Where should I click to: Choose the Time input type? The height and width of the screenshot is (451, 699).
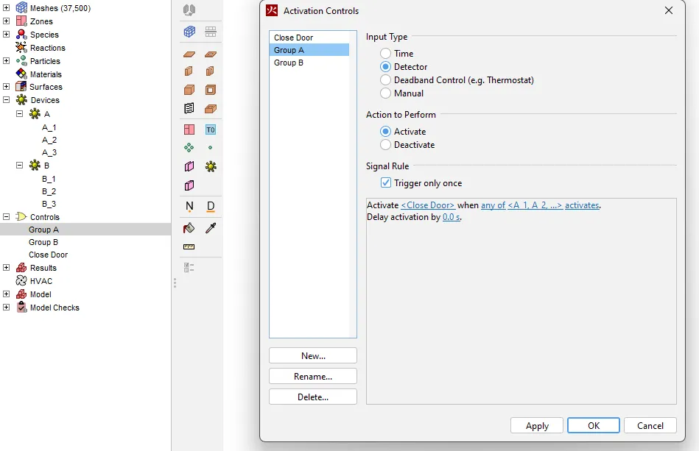[386, 54]
